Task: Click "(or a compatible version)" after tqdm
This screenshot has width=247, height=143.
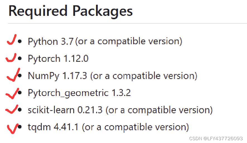Action: tap(135, 127)
